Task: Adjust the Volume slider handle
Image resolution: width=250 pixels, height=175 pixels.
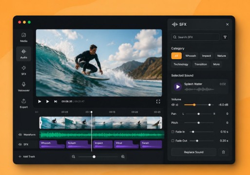Action: click(194, 105)
